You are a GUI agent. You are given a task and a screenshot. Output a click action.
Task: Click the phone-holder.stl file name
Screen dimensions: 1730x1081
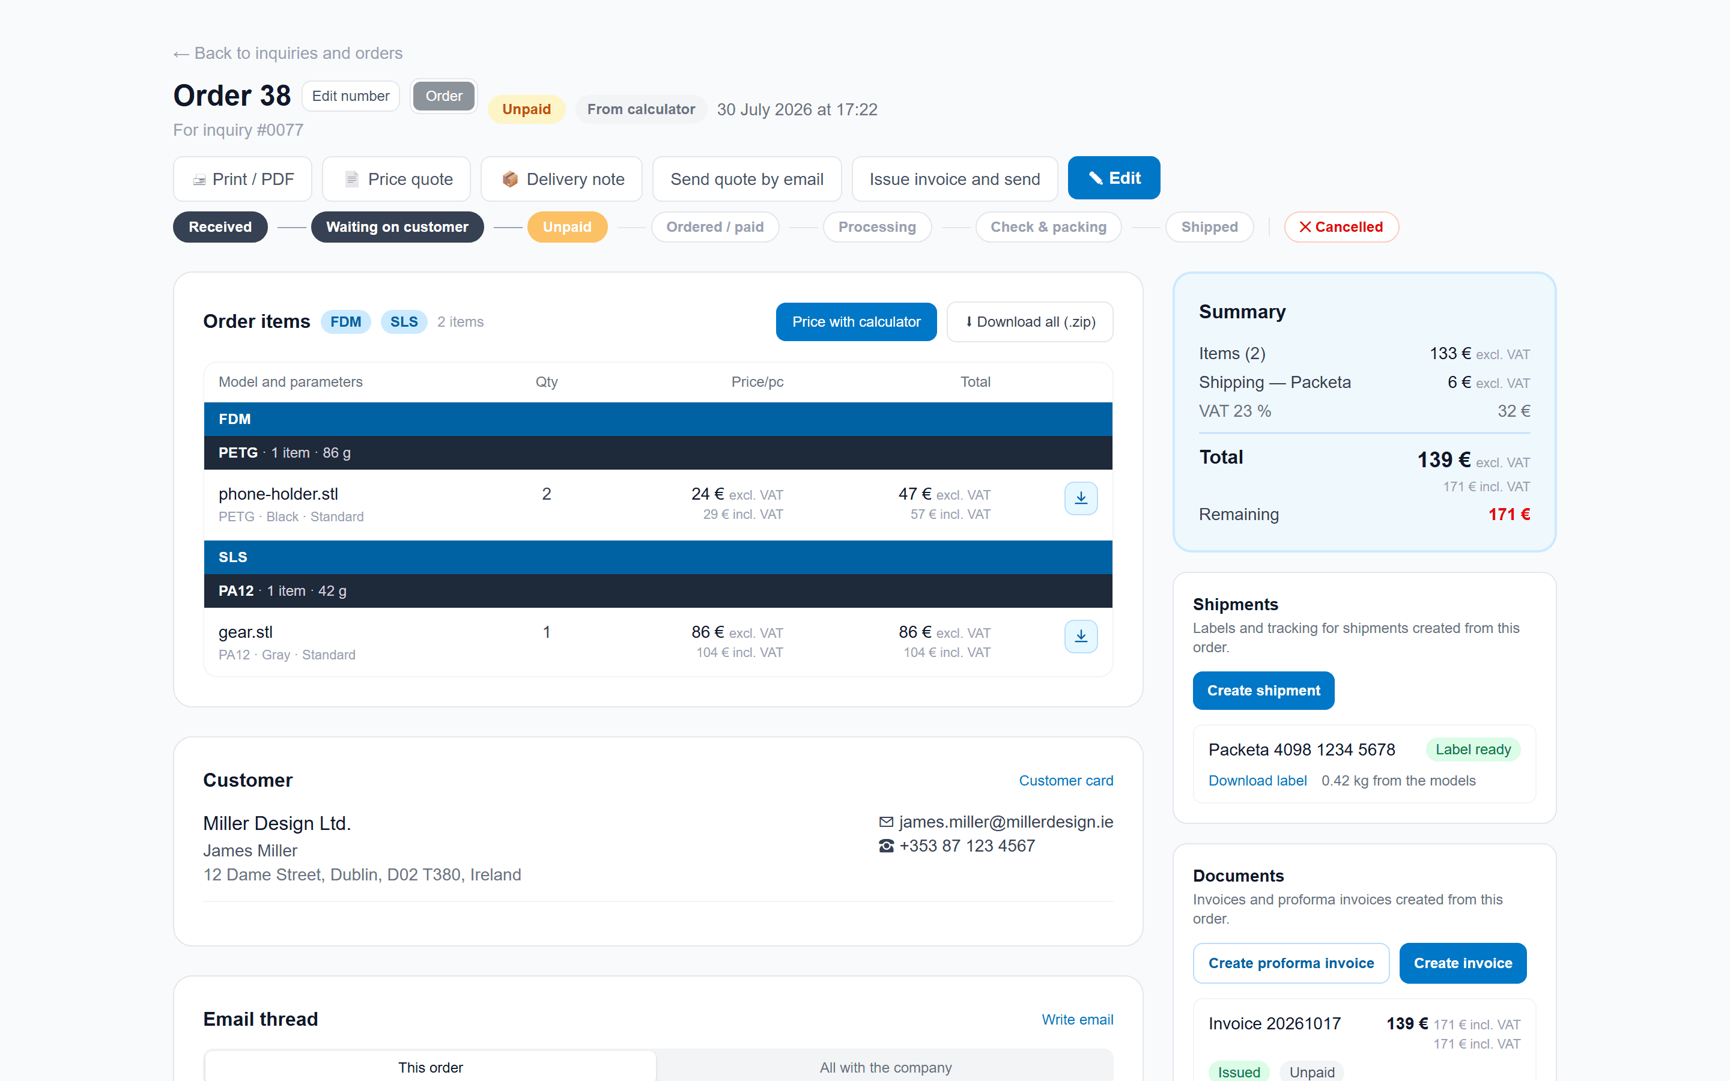pos(278,494)
